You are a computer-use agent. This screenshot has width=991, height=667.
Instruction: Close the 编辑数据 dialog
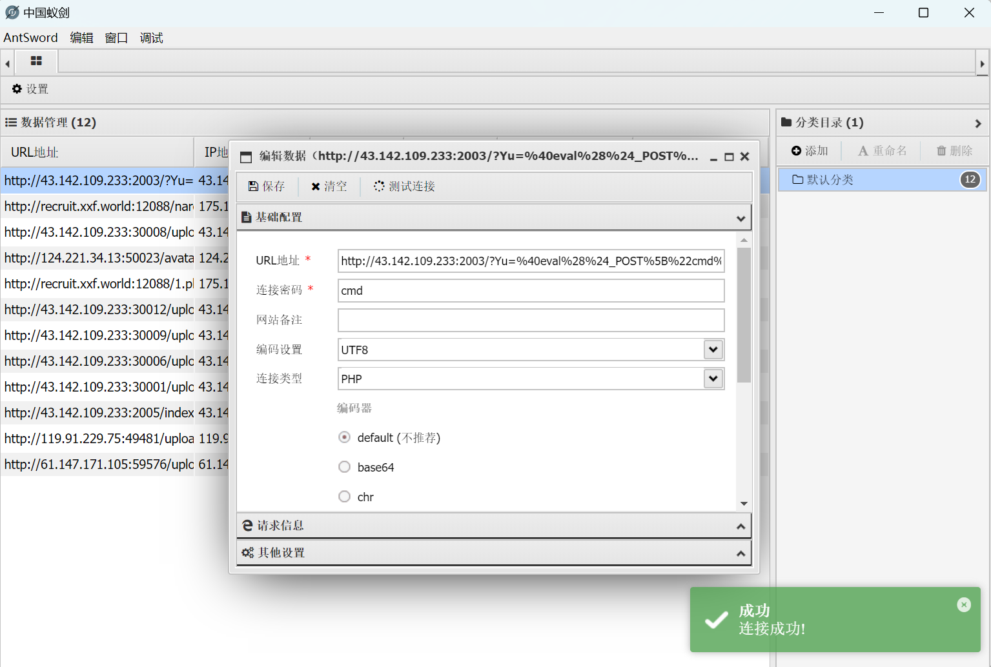(x=744, y=157)
